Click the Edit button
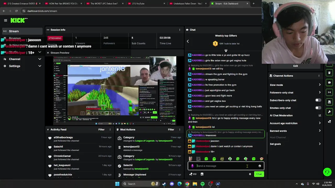The image size is (335, 188). 295,66
